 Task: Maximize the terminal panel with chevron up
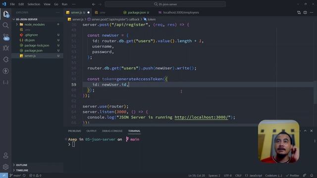305,131
